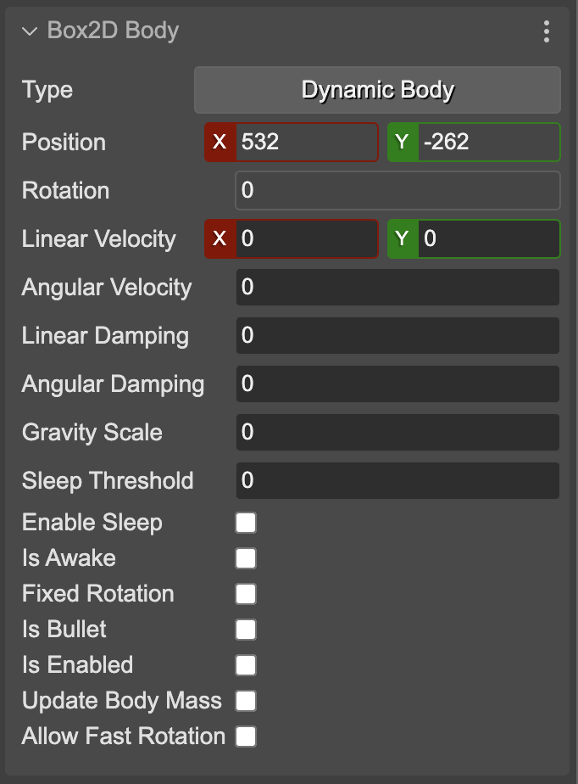Click the Rotation input field
The image size is (578, 784).
point(397,190)
